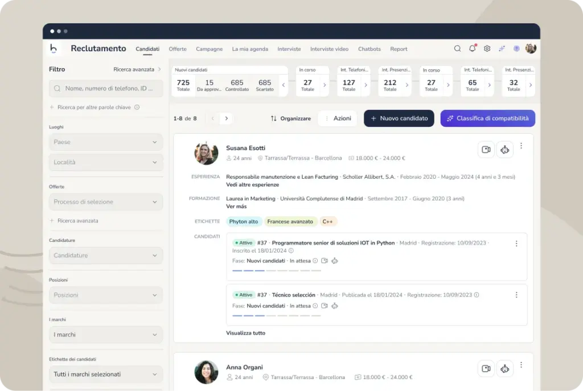Click the name search input field
The height and width of the screenshot is (391, 583).
106,88
